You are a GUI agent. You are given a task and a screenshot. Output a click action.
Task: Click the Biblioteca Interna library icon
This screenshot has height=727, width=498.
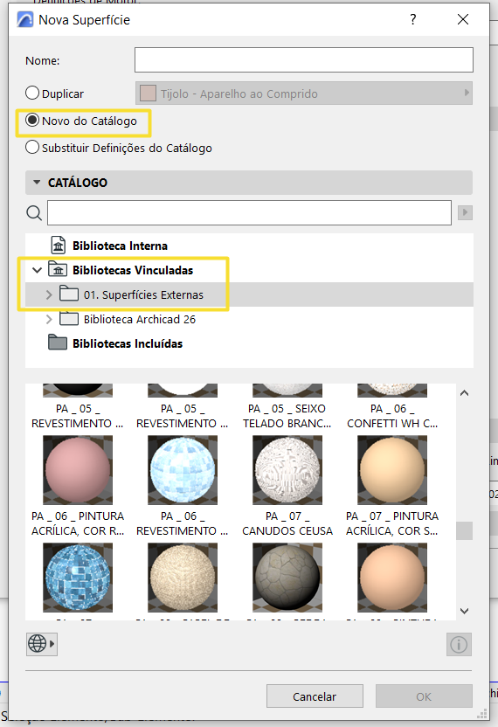(x=58, y=246)
